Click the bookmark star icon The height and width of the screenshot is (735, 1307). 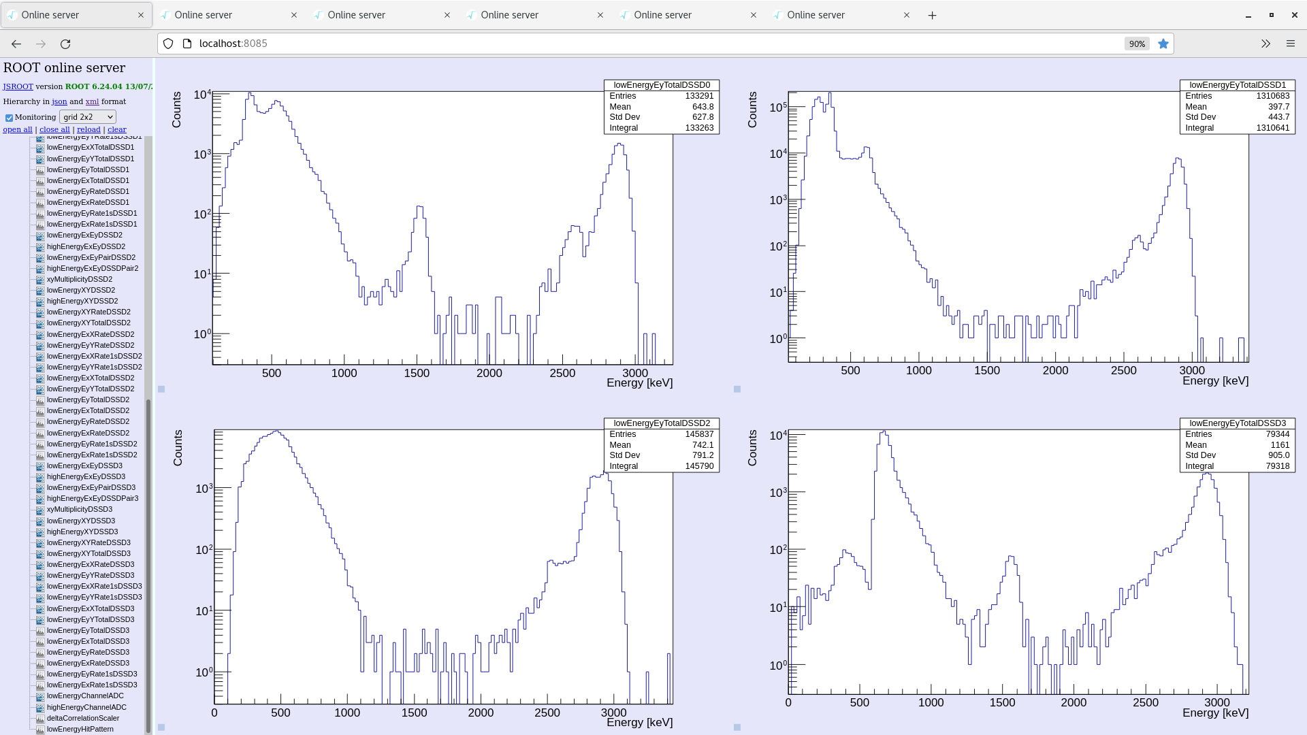click(x=1163, y=44)
